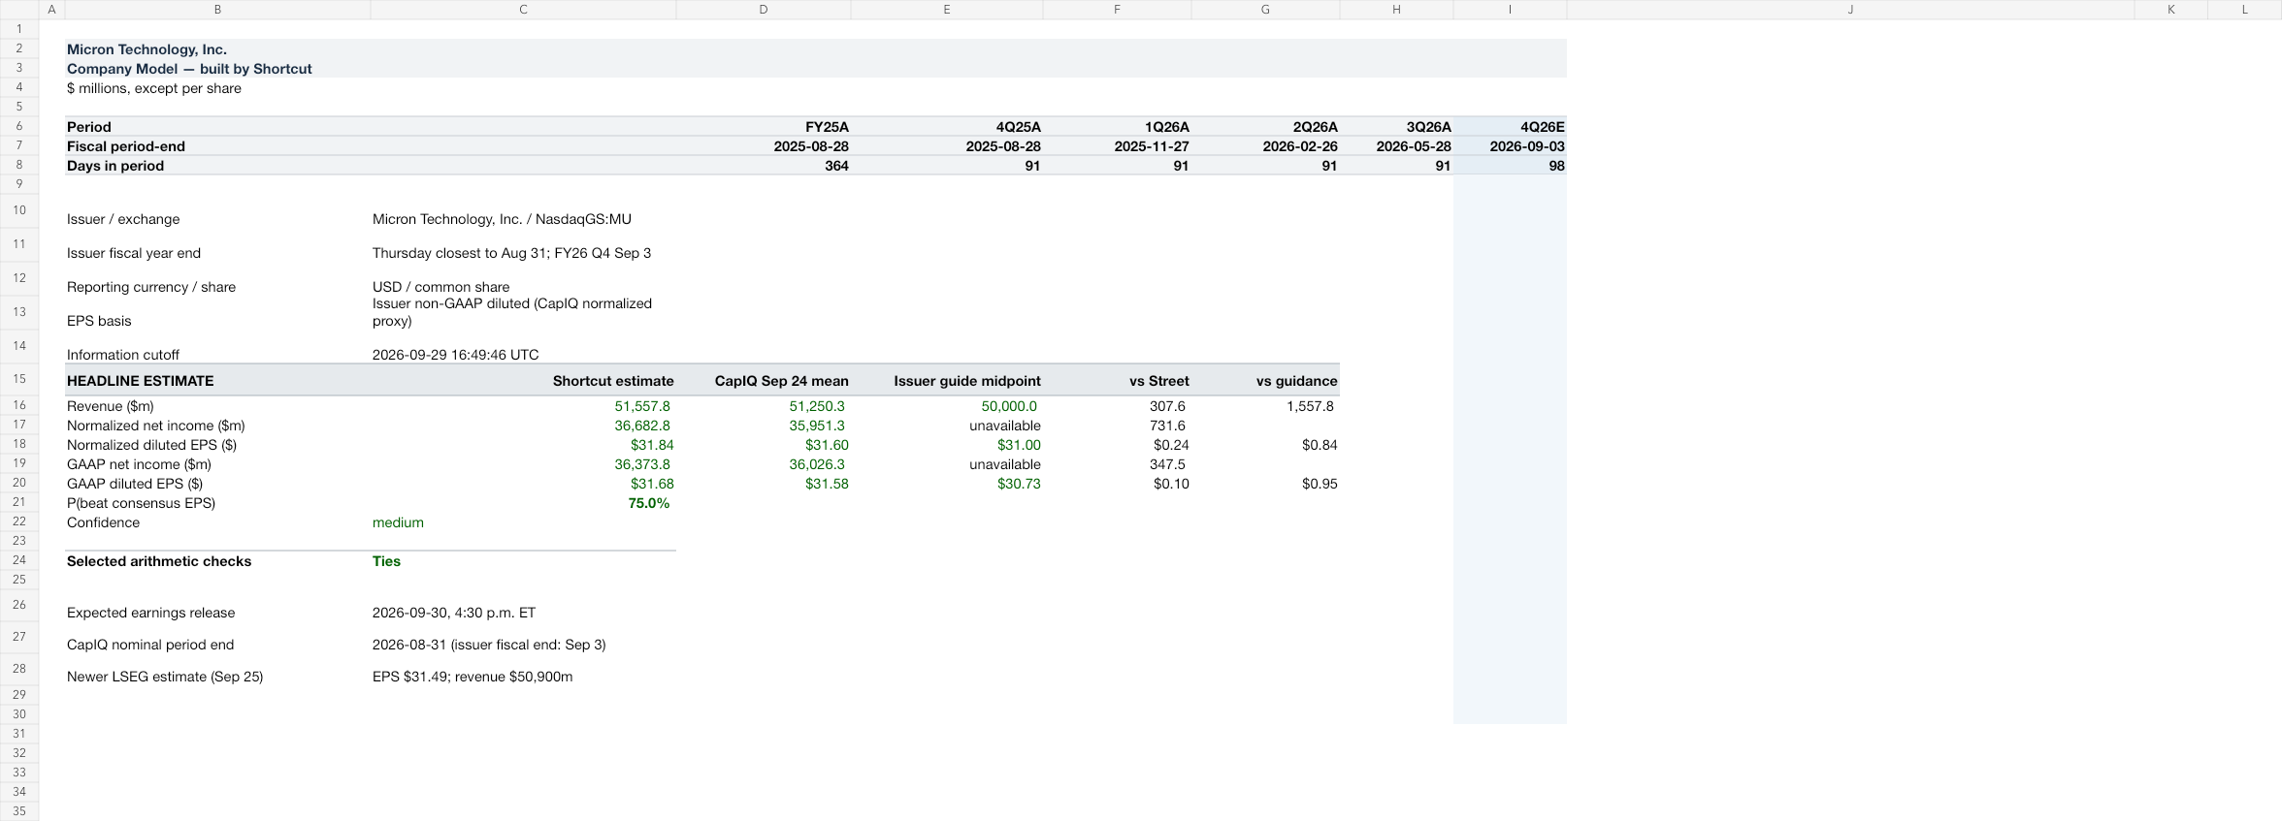Select fiscal period-end date '2025-11-27'

coord(1117,146)
